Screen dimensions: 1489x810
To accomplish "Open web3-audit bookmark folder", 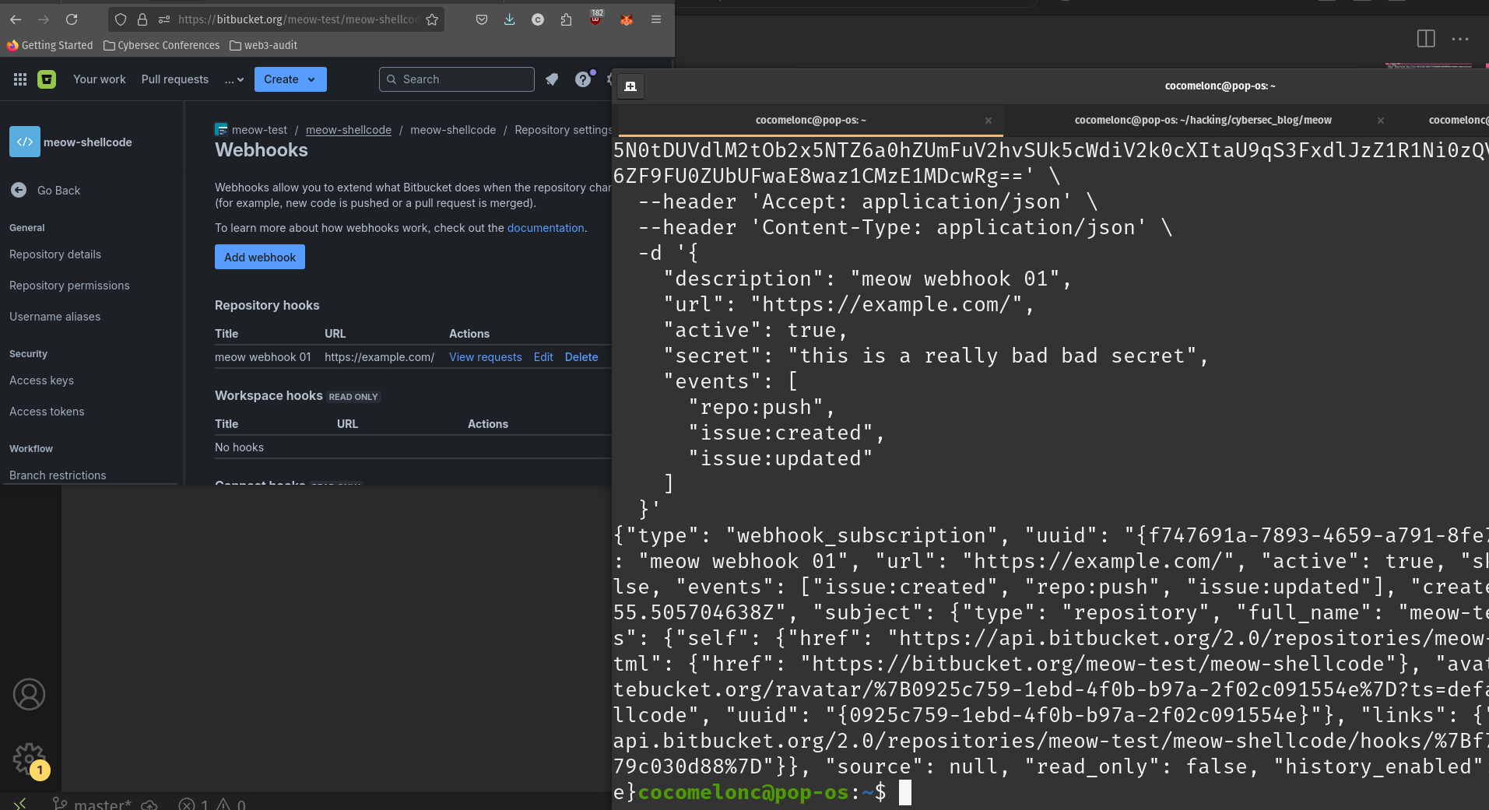I will coord(264,45).
